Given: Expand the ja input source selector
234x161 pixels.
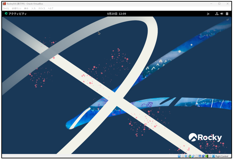Looking at the screenshot, I should 208,14.
